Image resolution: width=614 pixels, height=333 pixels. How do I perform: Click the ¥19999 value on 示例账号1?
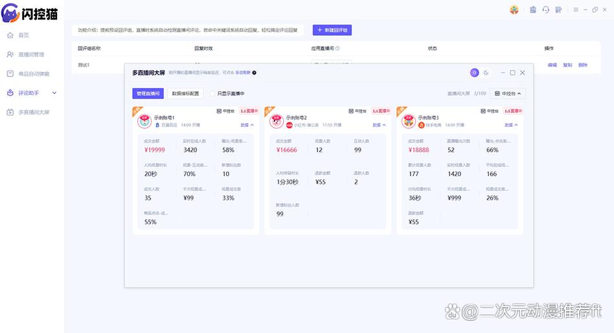(154, 150)
